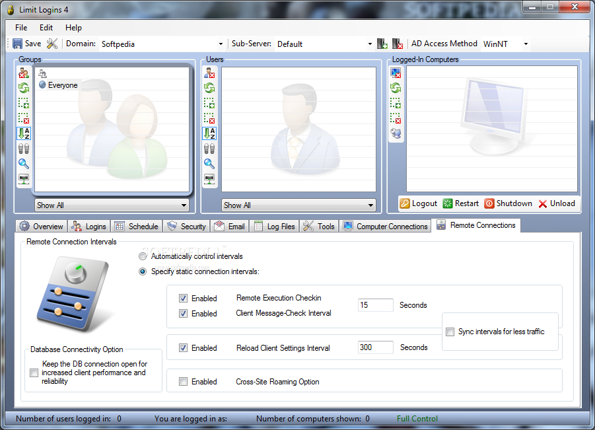This screenshot has width=595, height=430.
Task: Sort Groups alphabetically with A-Z icon
Action: 24,133
